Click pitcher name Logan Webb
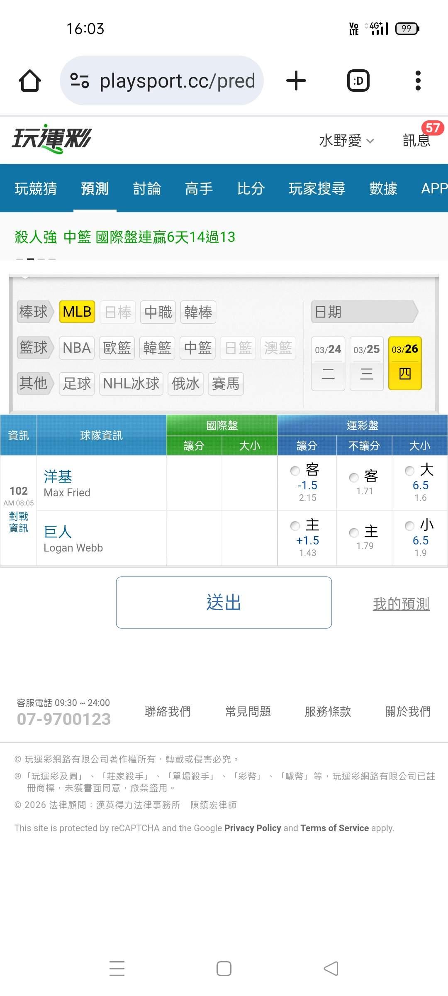 (x=73, y=548)
